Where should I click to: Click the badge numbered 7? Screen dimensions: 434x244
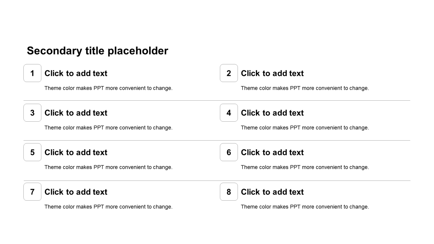pyautogui.click(x=32, y=192)
